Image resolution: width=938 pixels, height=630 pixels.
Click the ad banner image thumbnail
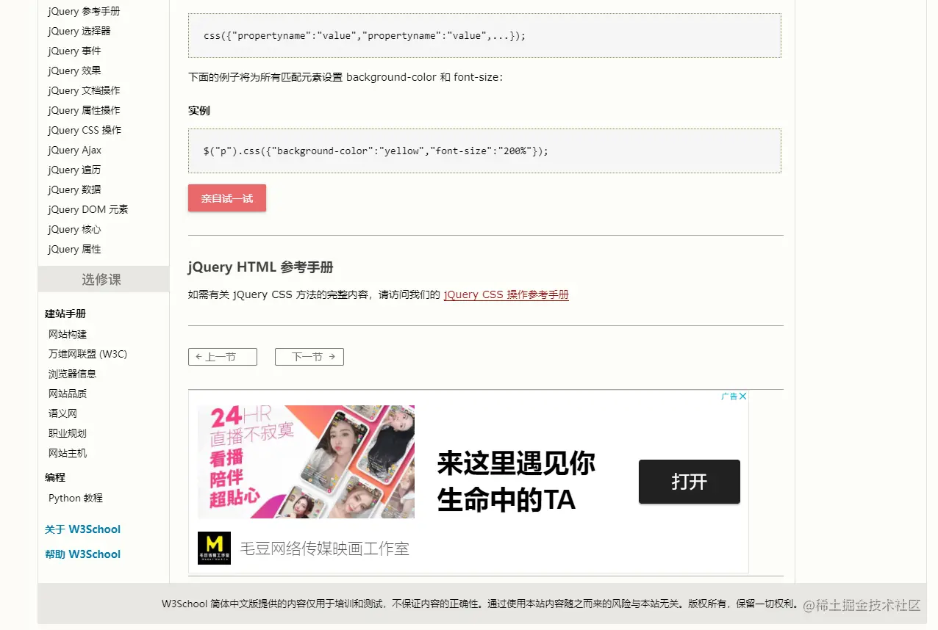306,462
